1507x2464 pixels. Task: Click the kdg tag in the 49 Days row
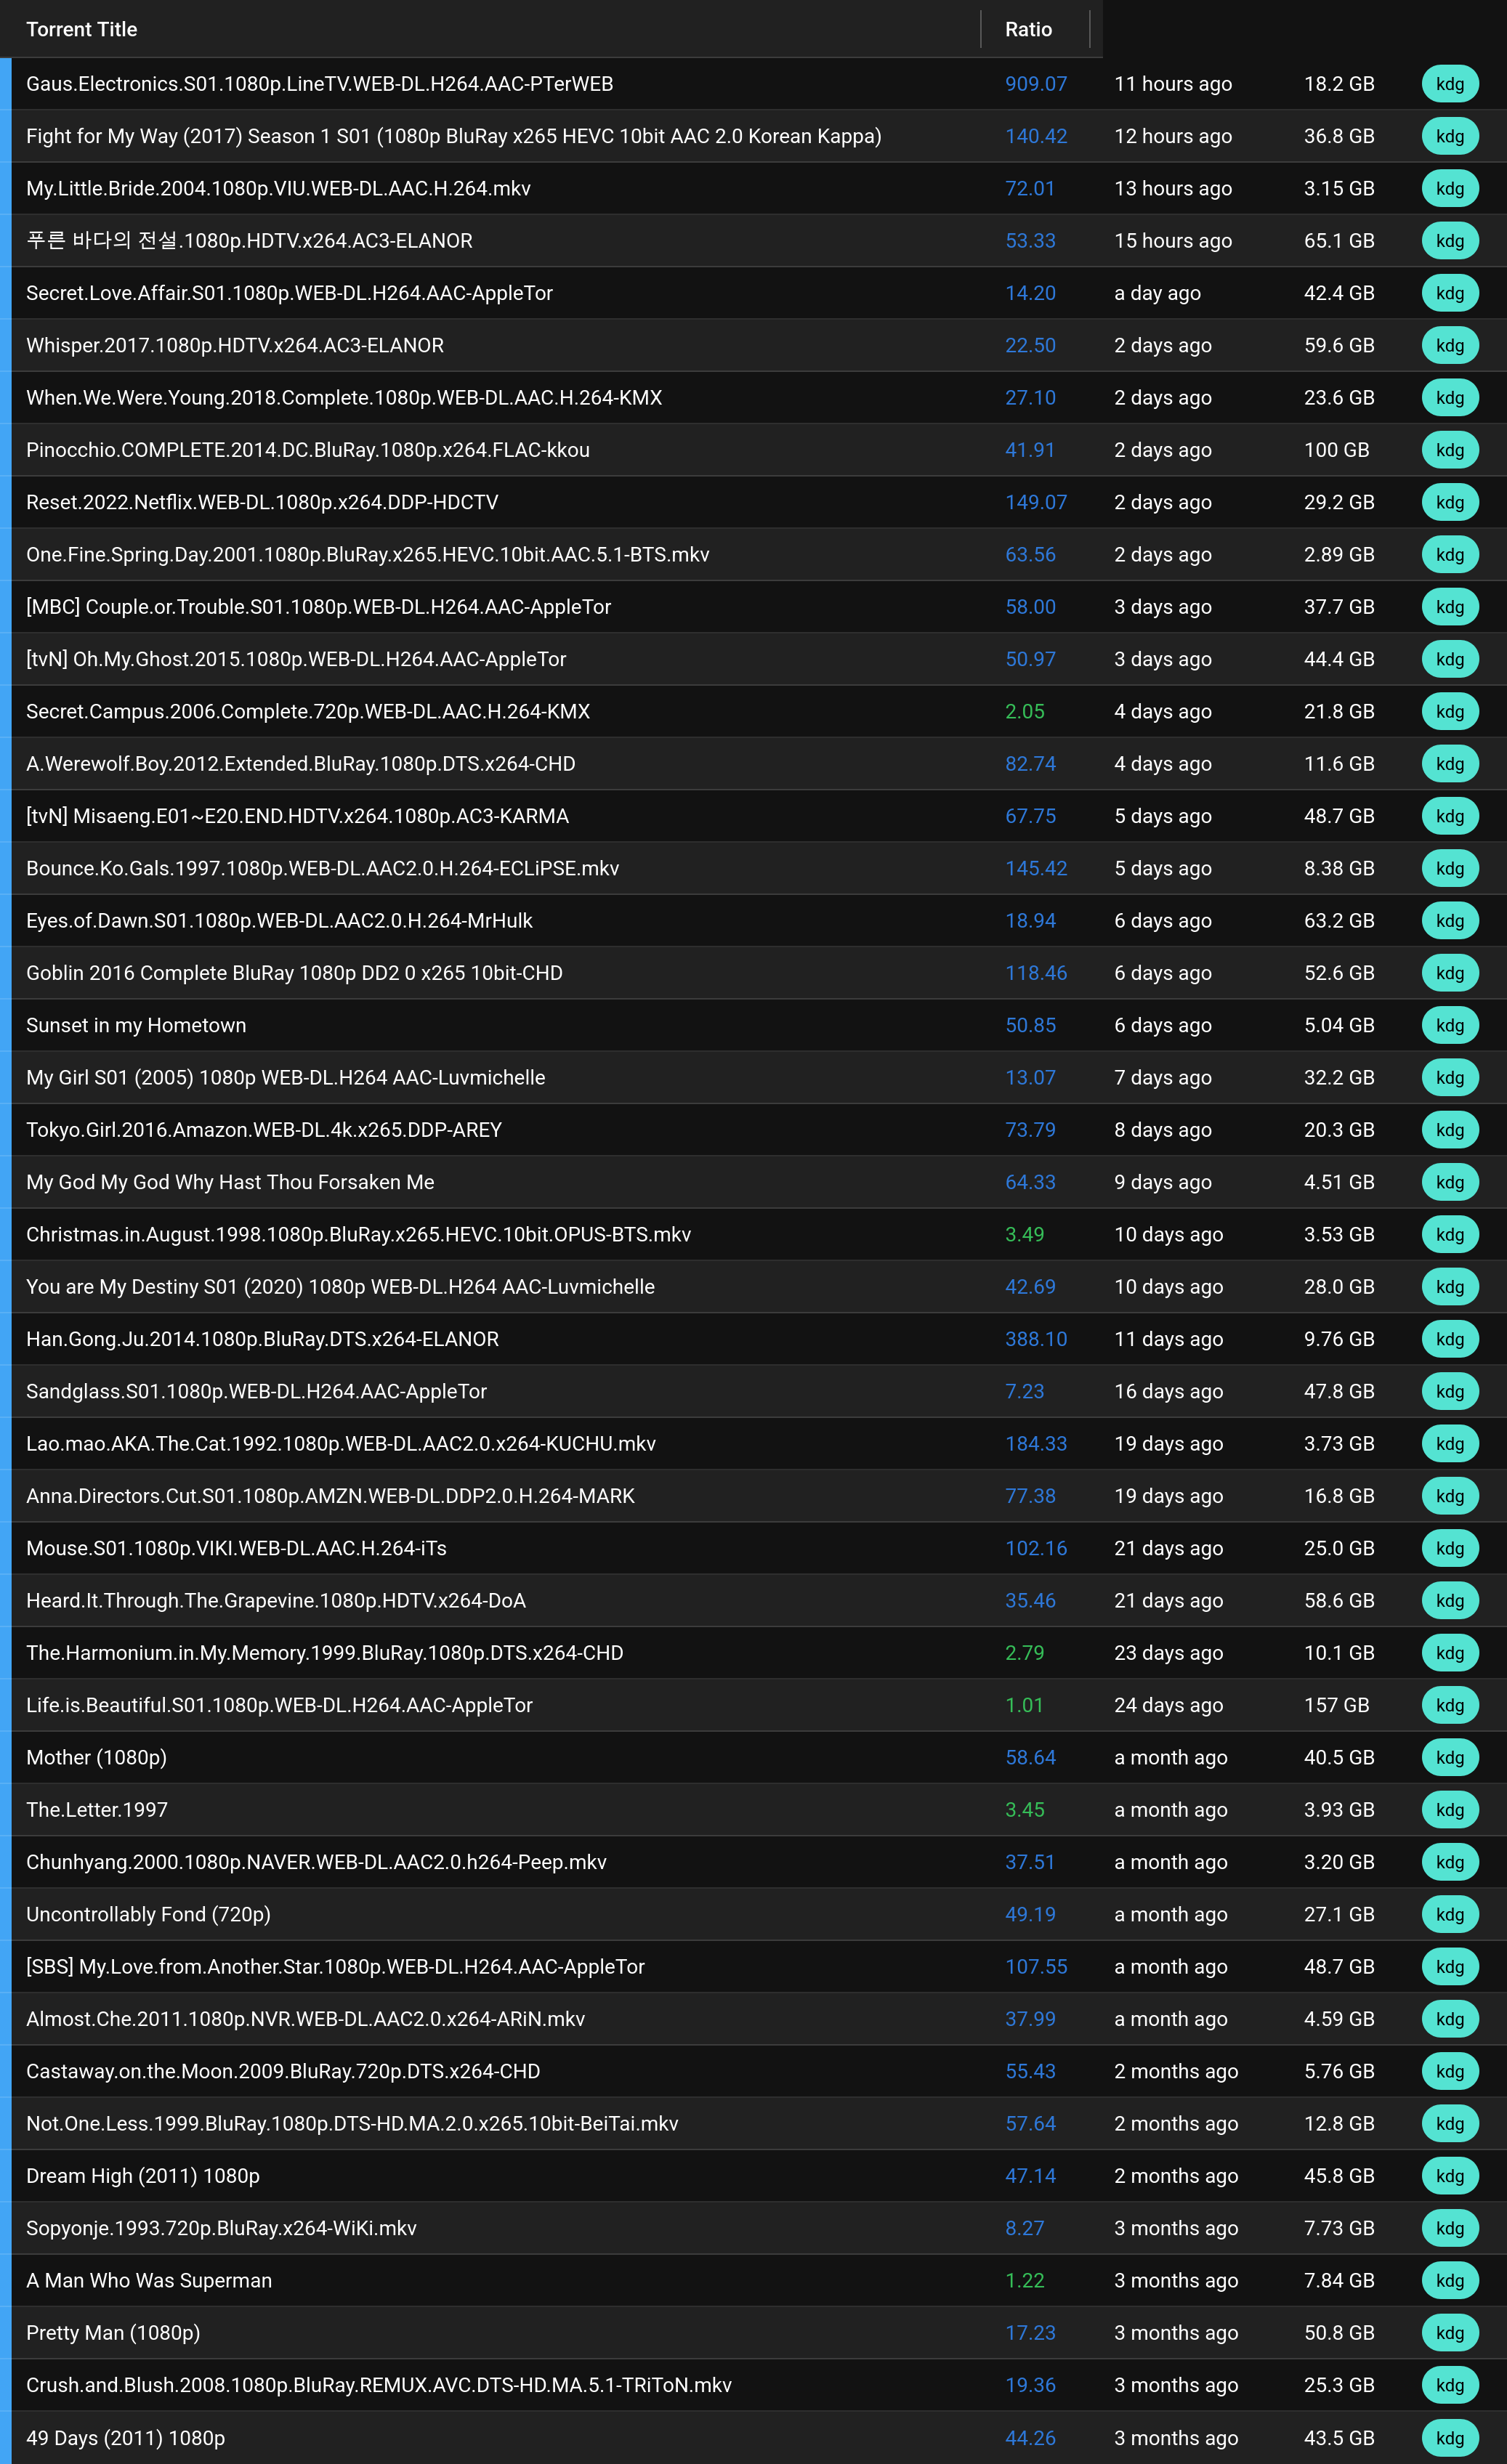1450,2438
